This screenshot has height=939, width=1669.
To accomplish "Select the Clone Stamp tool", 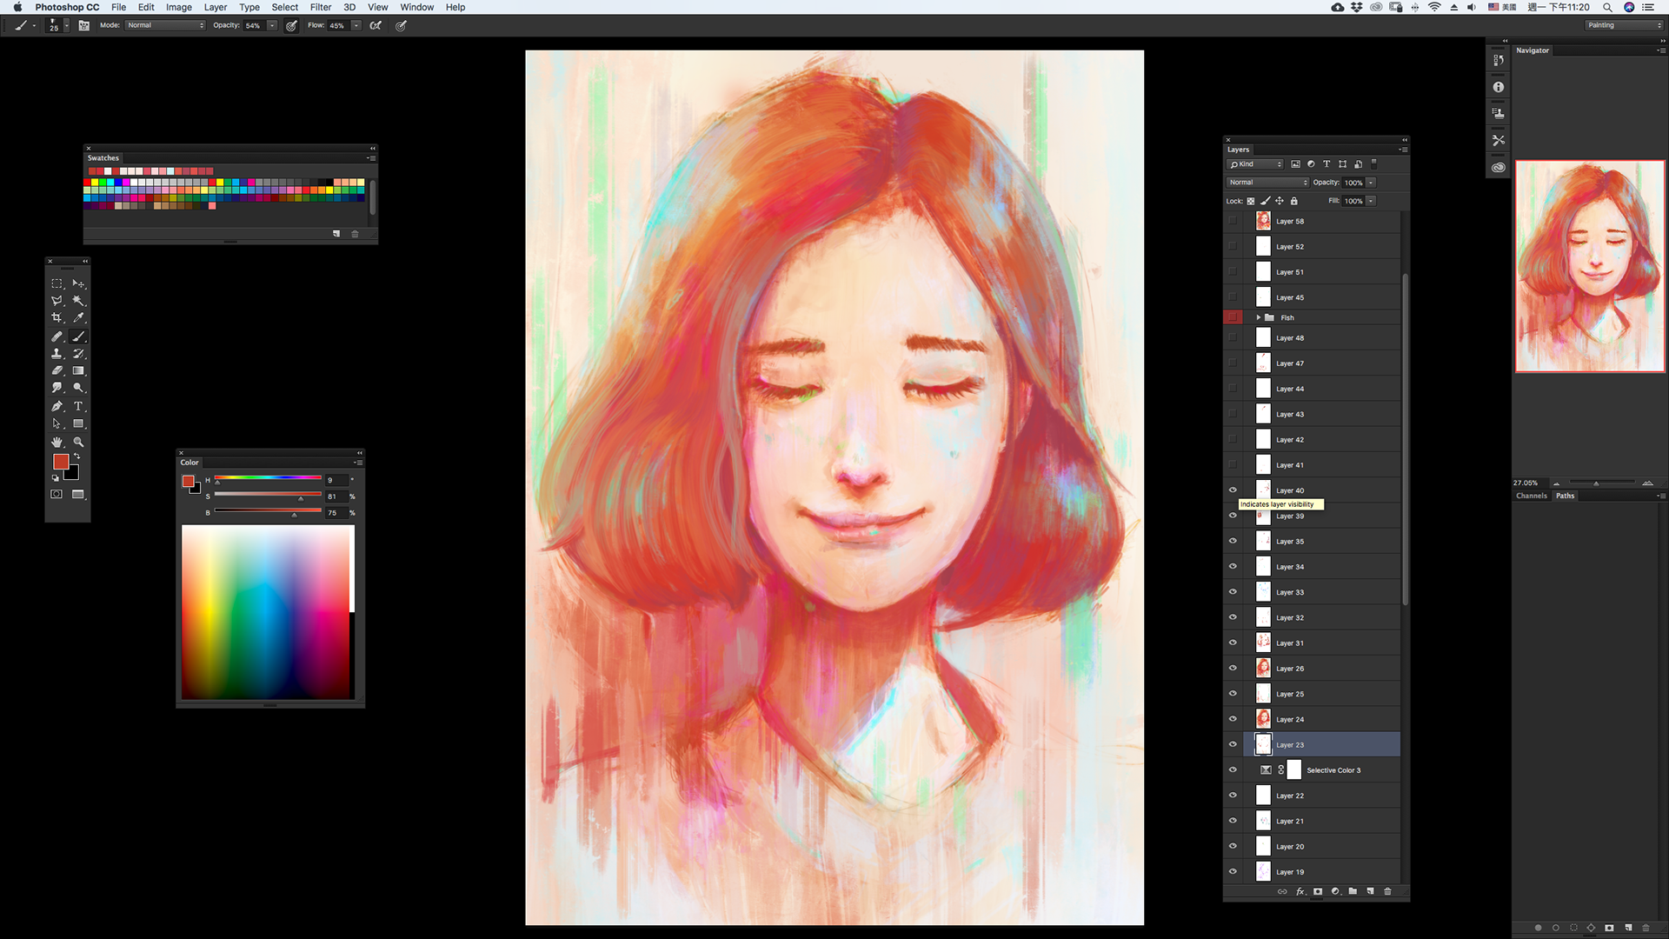I will tap(57, 354).
